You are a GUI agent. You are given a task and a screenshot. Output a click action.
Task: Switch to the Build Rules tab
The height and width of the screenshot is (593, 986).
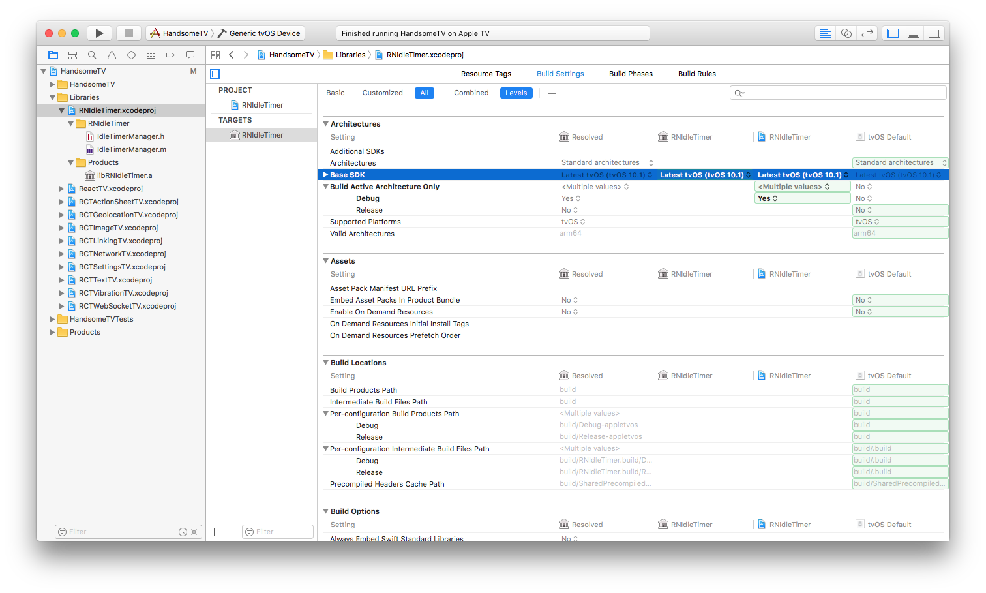696,74
